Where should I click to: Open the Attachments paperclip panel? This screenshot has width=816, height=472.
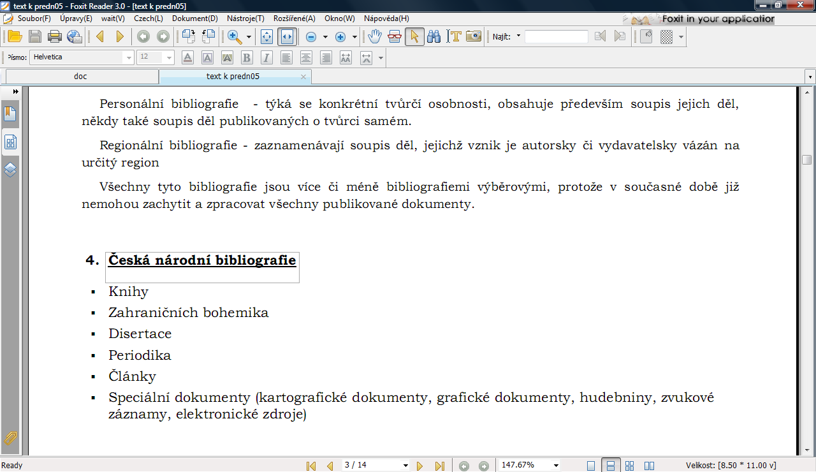(x=10, y=438)
